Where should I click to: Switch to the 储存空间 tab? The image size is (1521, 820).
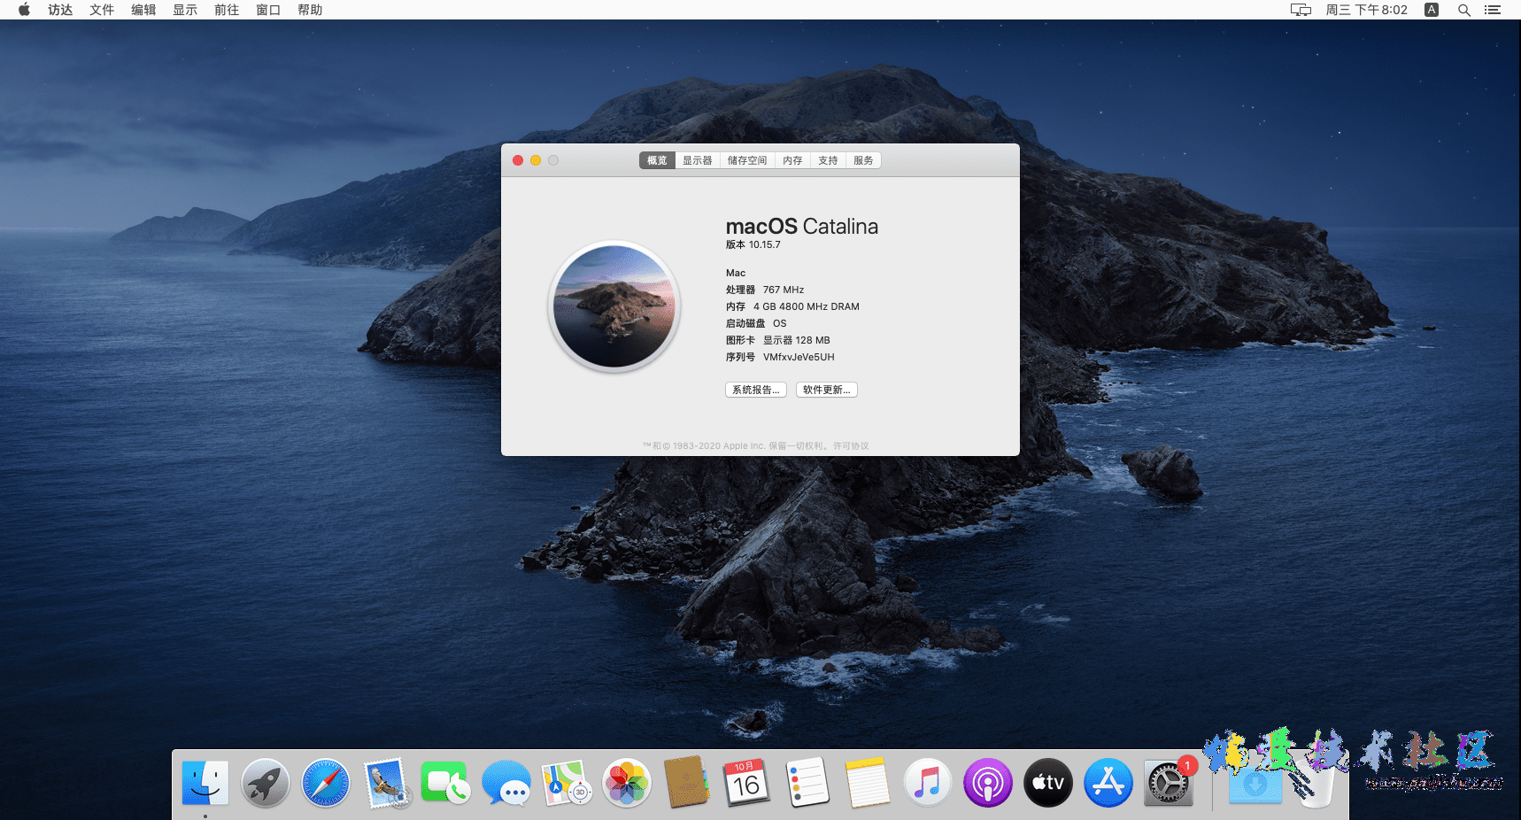pos(747,160)
